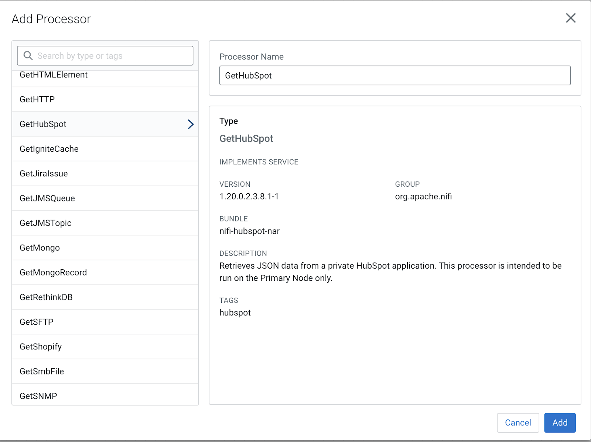The image size is (591, 442).
Task: Click the group value org.apache.nifi
Action: [423, 197]
